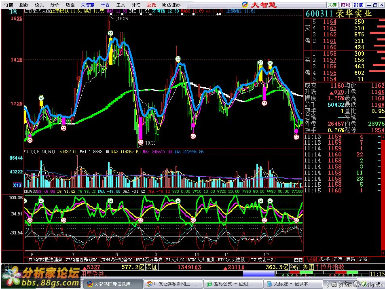The height and width of the screenshot is (289, 385).
Task: Switch to BYDD百万导弹 indicator tab
Action: (x=149, y=259)
